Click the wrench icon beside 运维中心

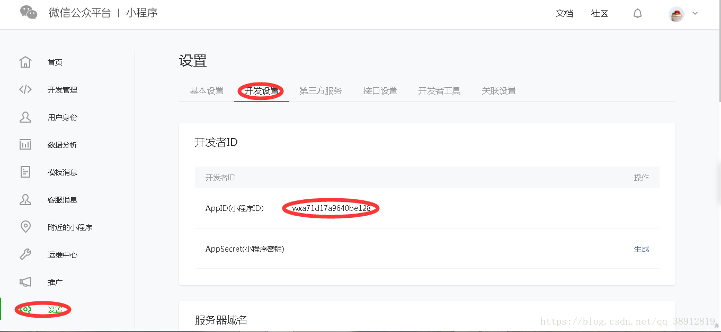25,254
